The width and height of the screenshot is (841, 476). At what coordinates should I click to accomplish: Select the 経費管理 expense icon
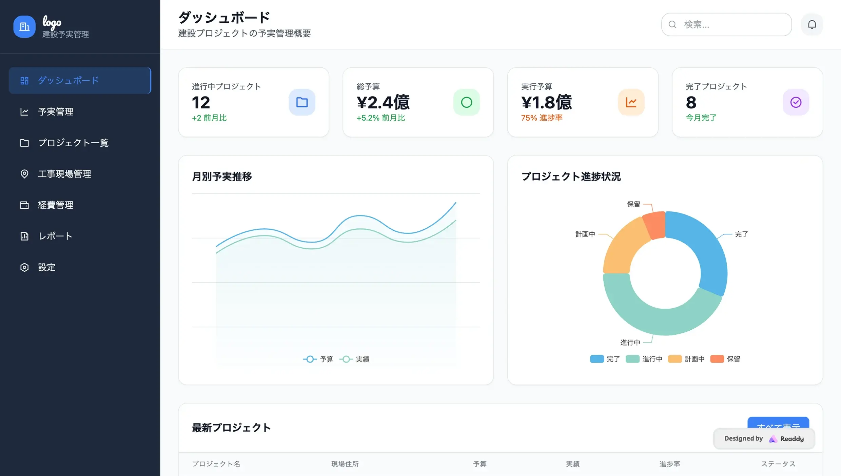pyautogui.click(x=24, y=205)
